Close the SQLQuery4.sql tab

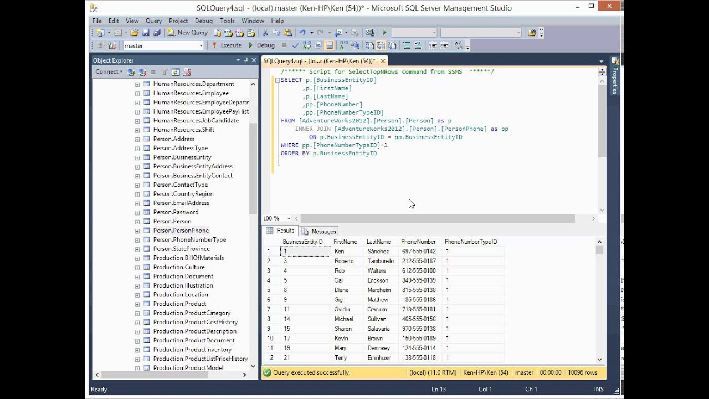click(x=382, y=61)
